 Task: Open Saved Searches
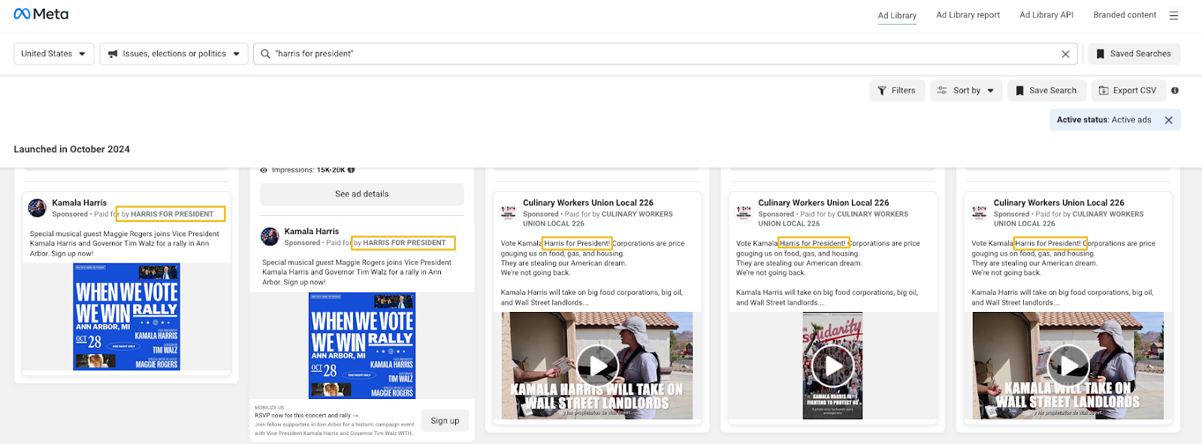tap(1134, 54)
